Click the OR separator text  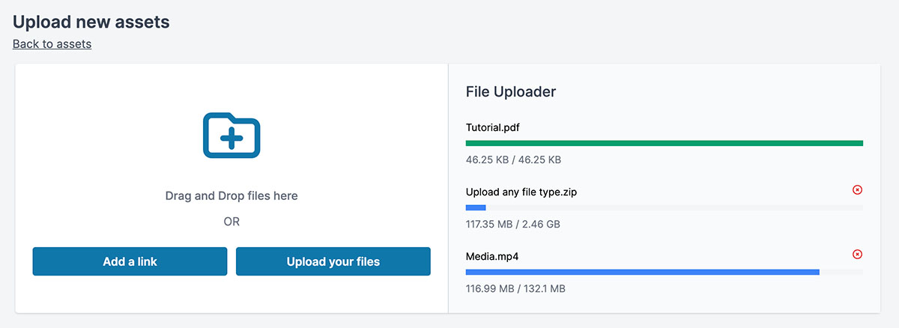[x=231, y=222]
